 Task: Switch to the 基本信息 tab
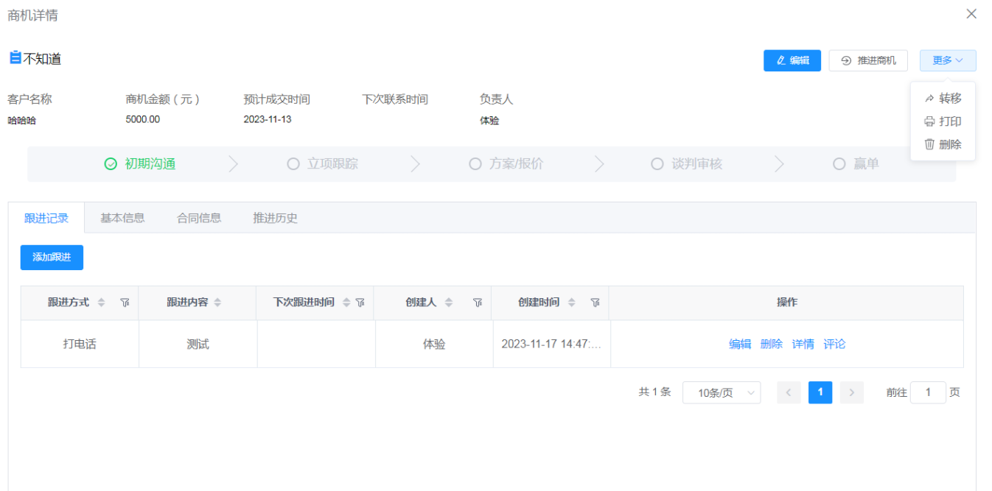[x=122, y=217]
